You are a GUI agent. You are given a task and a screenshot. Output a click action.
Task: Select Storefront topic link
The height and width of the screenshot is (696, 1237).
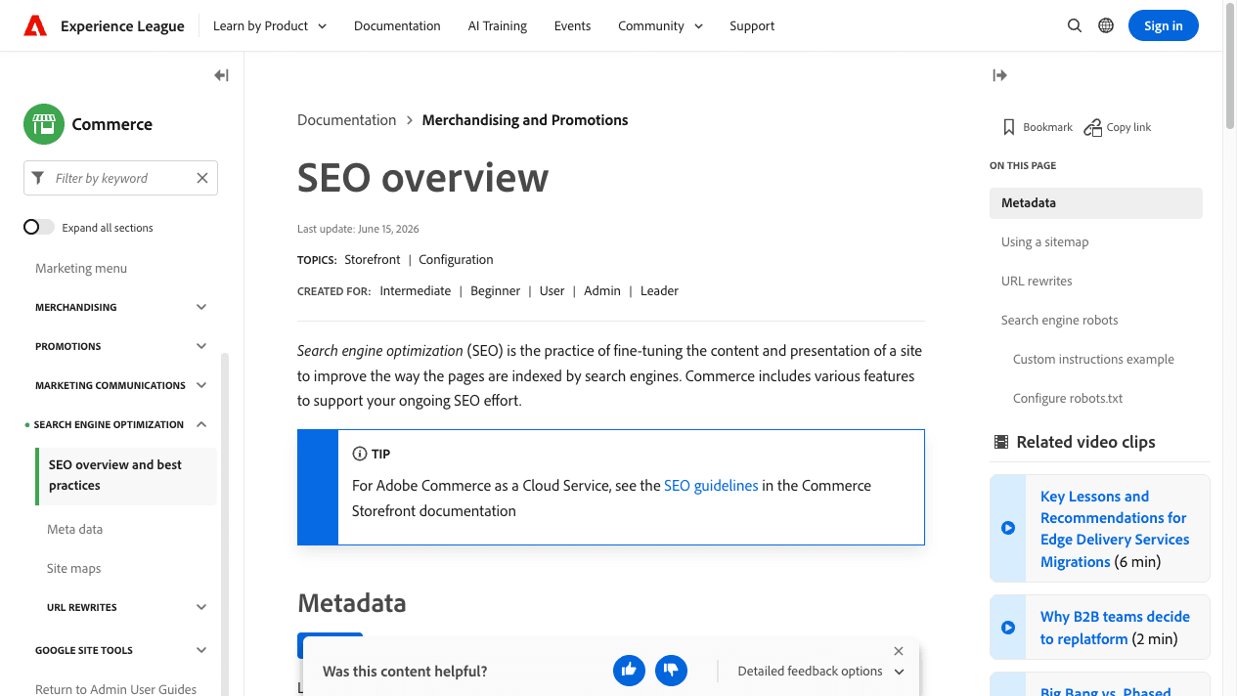click(x=373, y=259)
